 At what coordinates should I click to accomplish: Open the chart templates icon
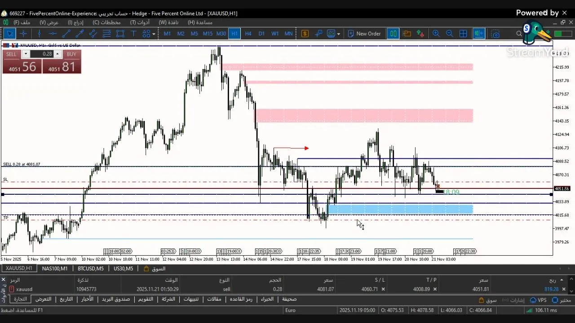(x=331, y=34)
